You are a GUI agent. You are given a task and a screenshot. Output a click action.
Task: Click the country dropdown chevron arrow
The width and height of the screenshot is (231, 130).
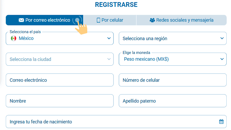click(x=109, y=38)
